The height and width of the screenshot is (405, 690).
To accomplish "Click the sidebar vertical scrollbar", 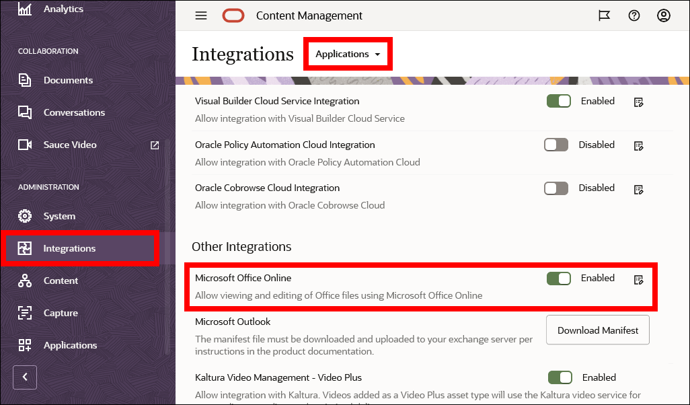I will point(167,246).
